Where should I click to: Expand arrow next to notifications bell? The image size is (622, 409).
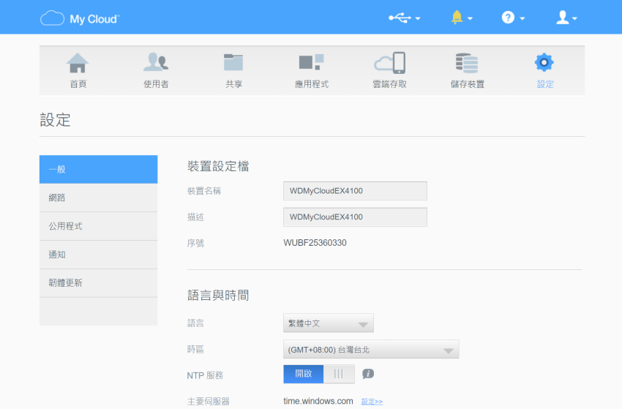(470, 18)
